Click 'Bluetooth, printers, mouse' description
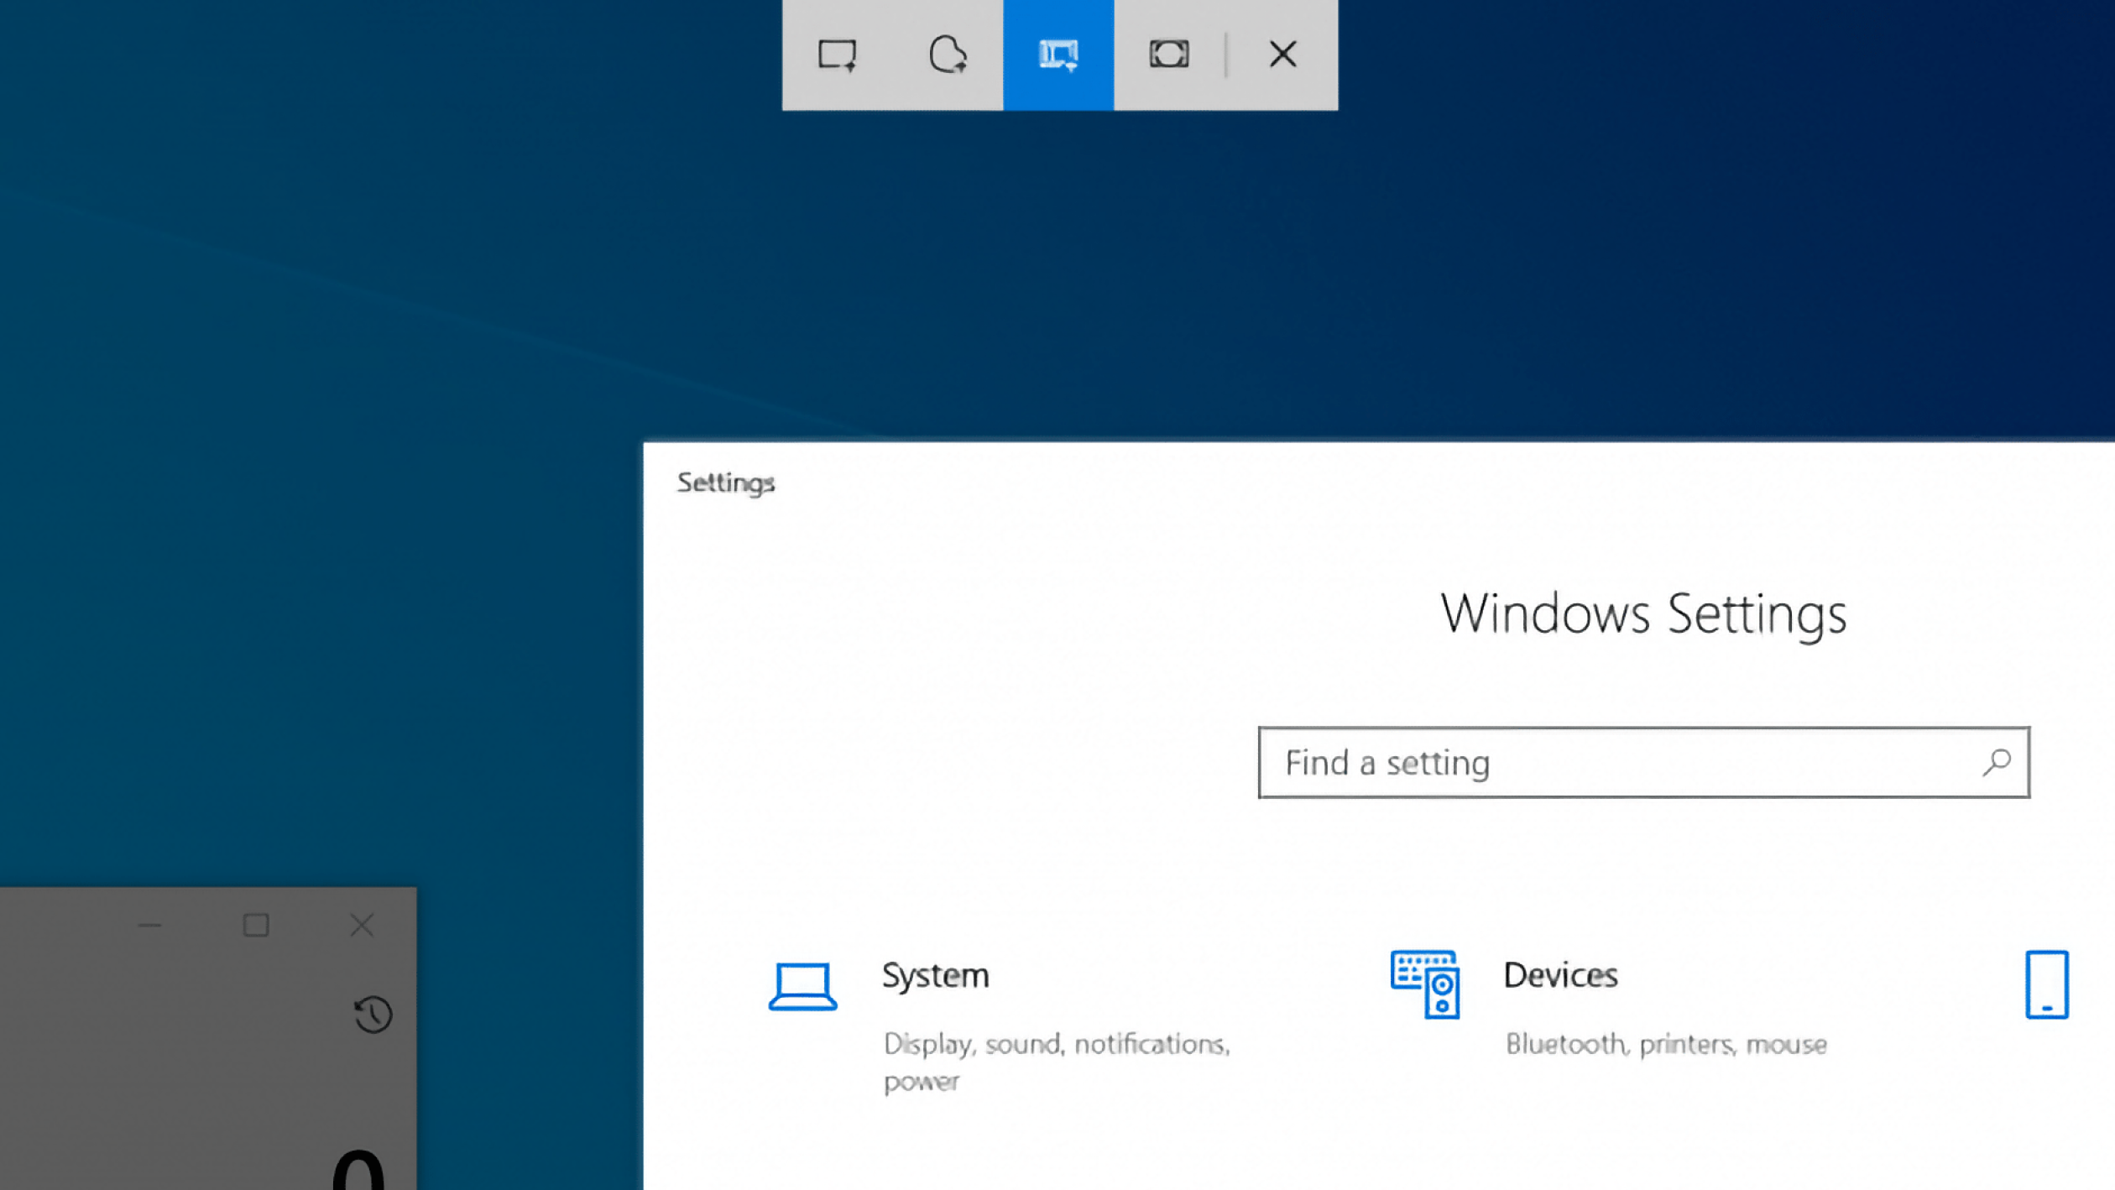Screen dimensions: 2115x1190 click(1666, 1044)
